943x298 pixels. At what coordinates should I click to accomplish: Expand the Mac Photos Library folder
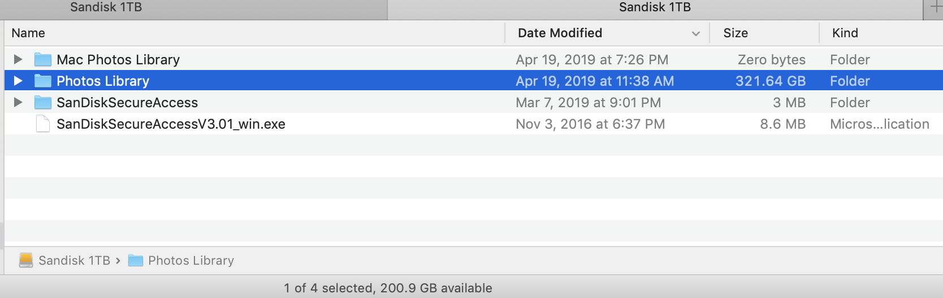click(x=18, y=59)
